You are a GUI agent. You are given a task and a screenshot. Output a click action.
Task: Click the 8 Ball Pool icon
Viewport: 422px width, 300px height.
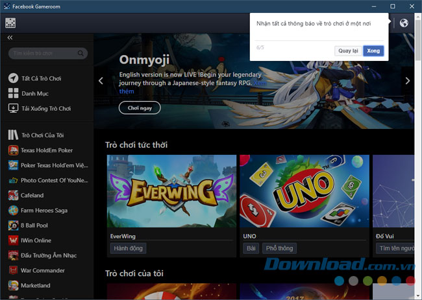tap(13, 225)
